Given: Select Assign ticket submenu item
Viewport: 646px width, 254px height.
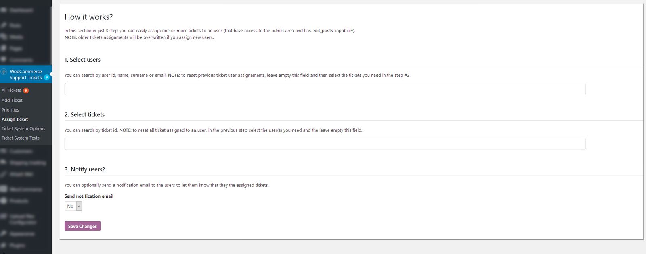Looking at the screenshot, I should tap(15, 120).
